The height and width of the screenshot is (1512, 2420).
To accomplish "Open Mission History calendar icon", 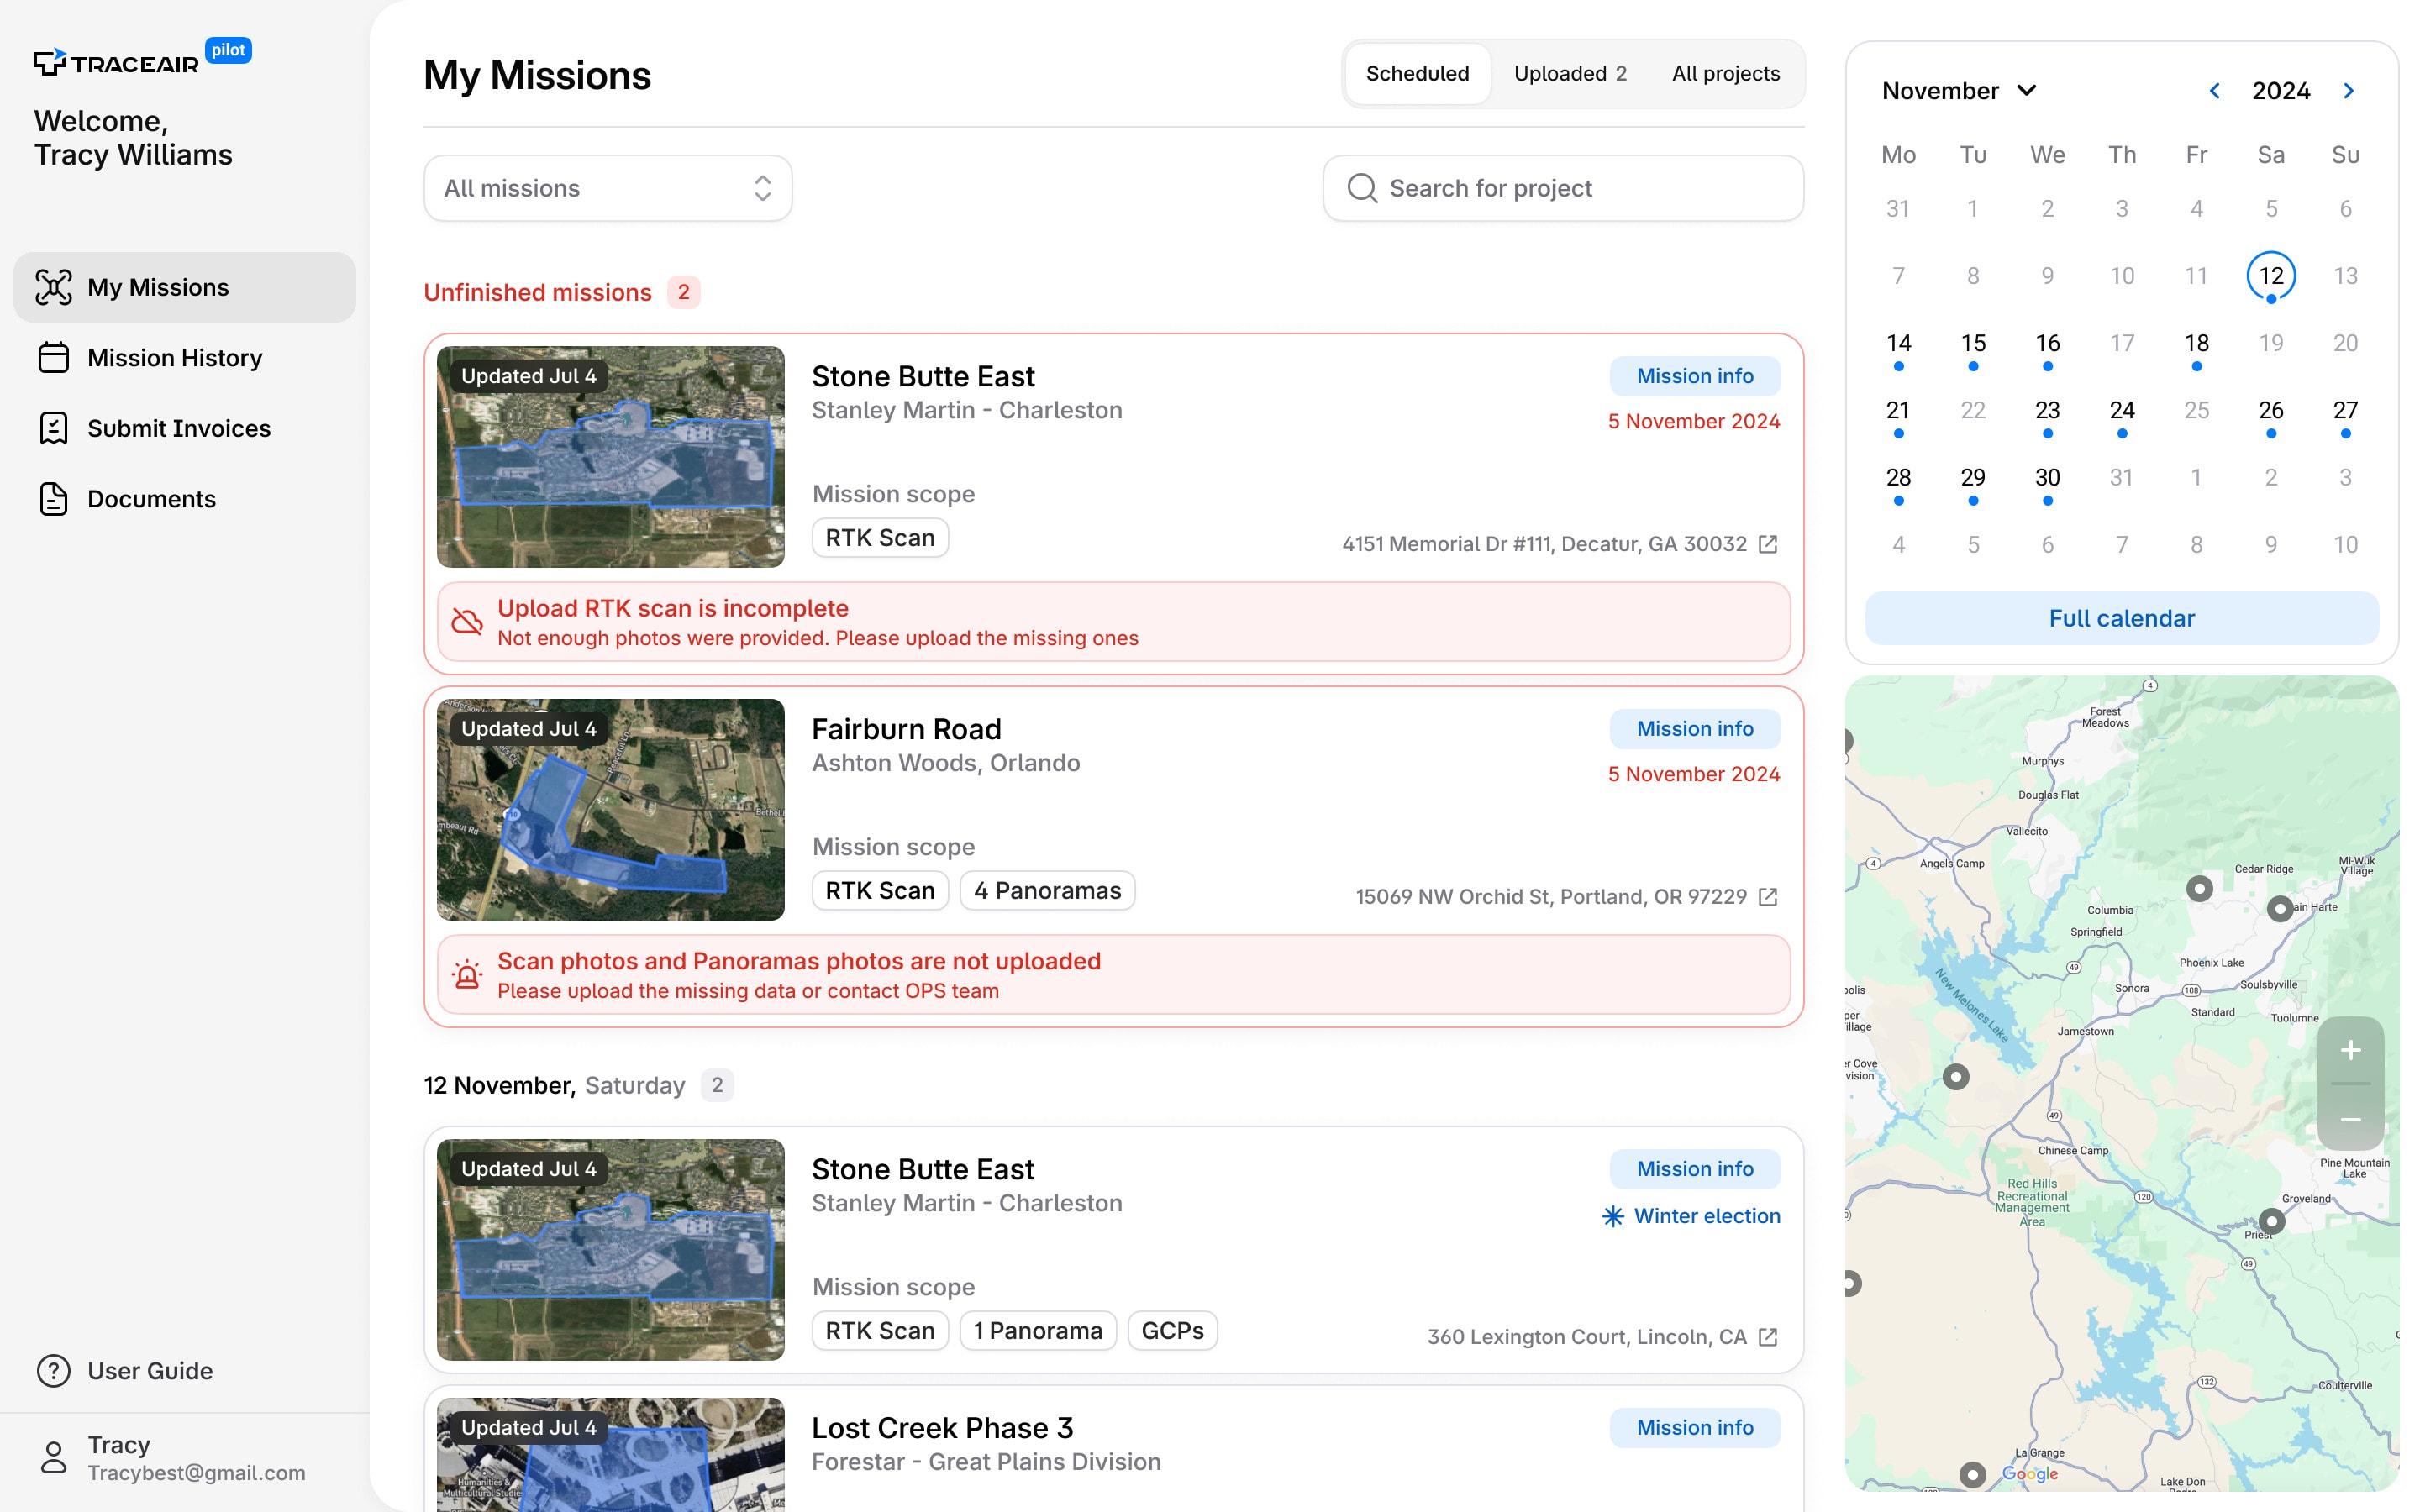I will pos(53,358).
